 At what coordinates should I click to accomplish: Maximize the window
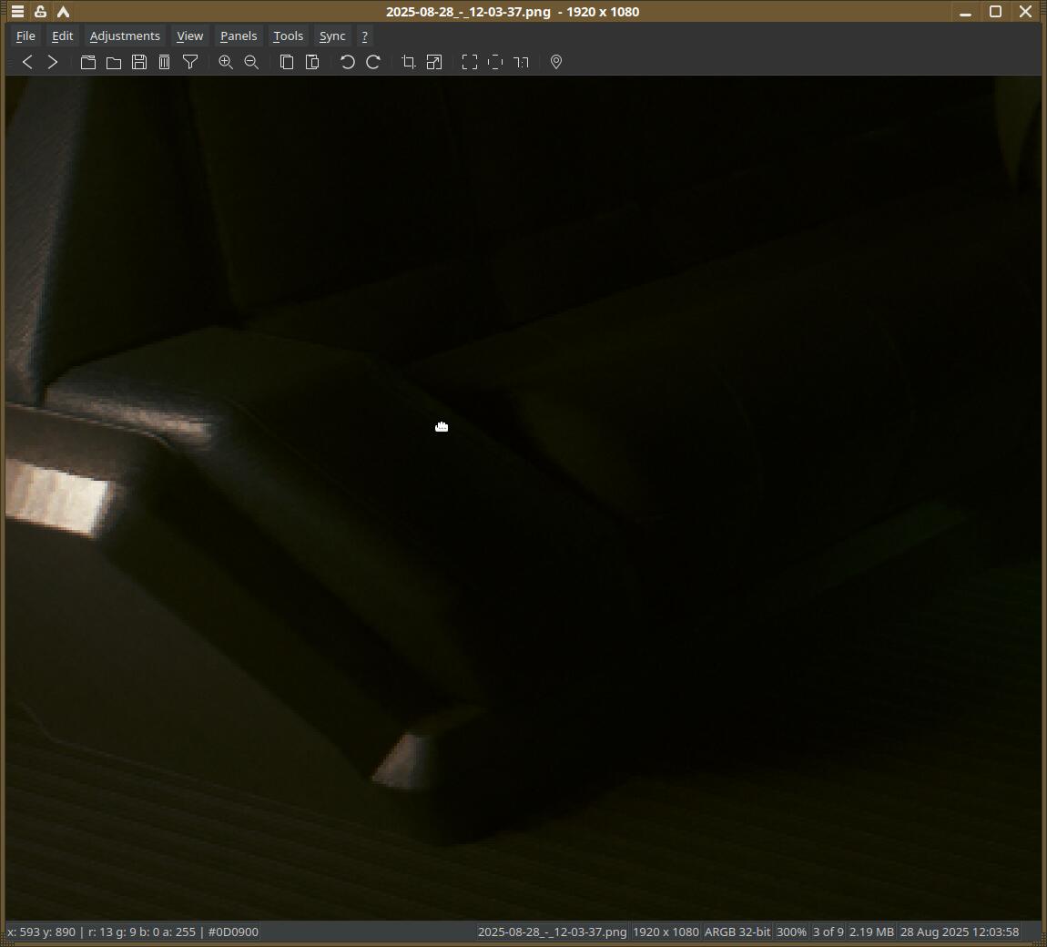click(x=995, y=11)
